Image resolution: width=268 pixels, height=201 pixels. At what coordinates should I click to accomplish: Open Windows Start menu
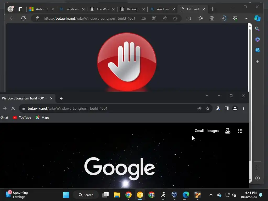click(66, 195)
